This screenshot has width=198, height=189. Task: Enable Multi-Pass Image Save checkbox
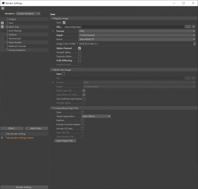63,74
